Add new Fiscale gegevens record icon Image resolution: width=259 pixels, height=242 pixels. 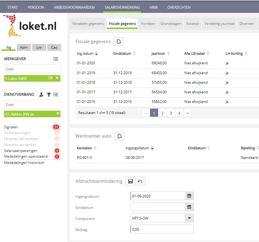point(119,42)
